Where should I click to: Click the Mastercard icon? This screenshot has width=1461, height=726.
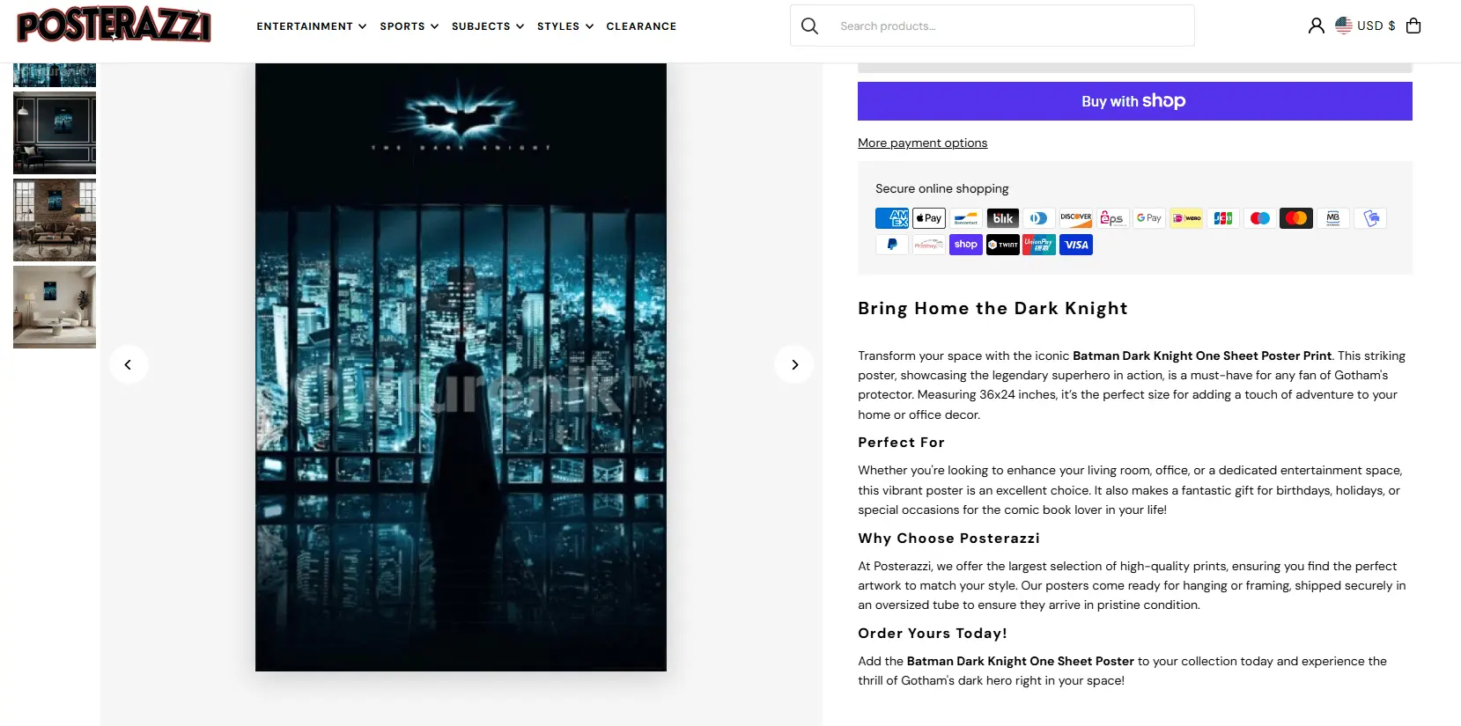click(x=1296, y=218)
